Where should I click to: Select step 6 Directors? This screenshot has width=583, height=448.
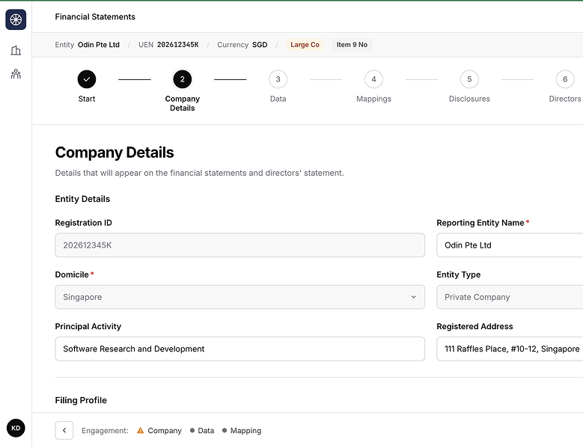coord(564,79)
